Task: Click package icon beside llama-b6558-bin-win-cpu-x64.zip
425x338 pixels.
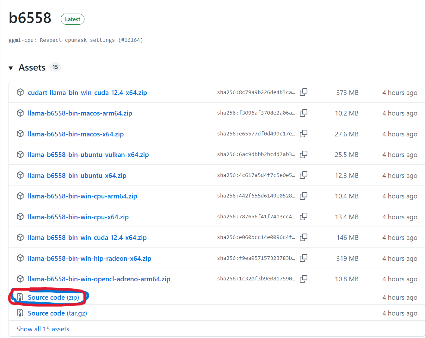Action: pos(20,216)
